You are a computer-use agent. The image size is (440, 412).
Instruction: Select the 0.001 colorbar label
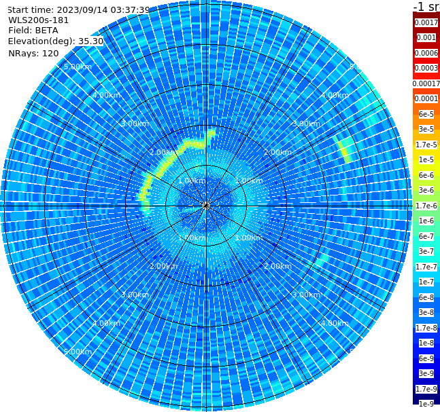[x=426, y=37]
